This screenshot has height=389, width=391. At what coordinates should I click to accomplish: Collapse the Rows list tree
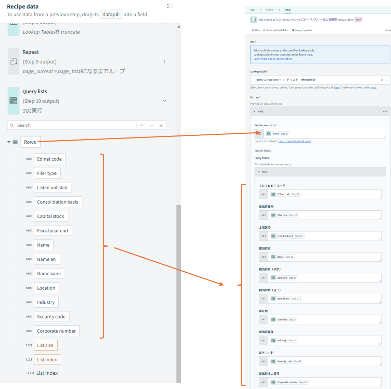pos(9,142)
